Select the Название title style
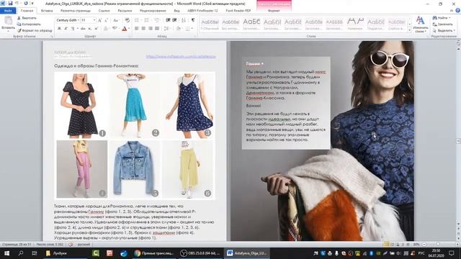461x259 pixels. (x=355, y=24)
